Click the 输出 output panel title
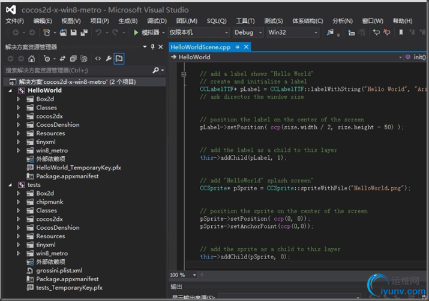429x301 pixels. (176, 287)
